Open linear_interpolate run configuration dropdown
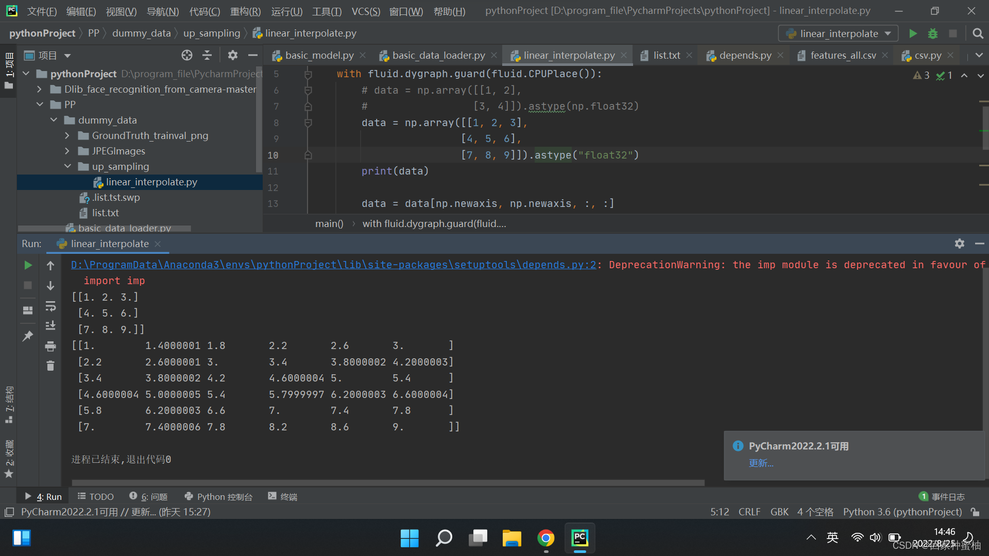 [838, 33]
